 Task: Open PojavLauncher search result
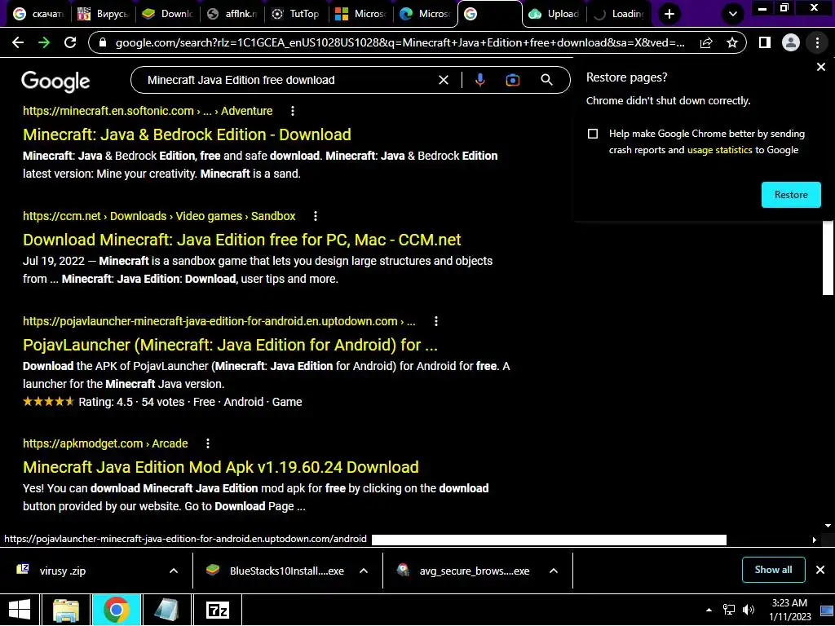[230, 345]
